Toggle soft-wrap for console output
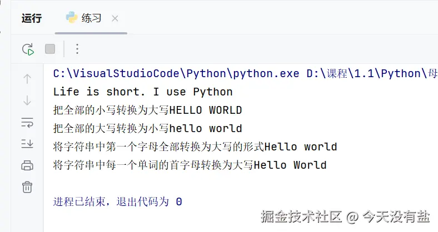Screen dimensions: 438x232 click(27, 122)
